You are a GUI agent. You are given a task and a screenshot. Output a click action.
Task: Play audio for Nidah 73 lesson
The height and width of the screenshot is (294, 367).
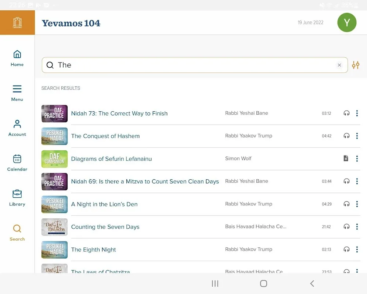(346, 113)
